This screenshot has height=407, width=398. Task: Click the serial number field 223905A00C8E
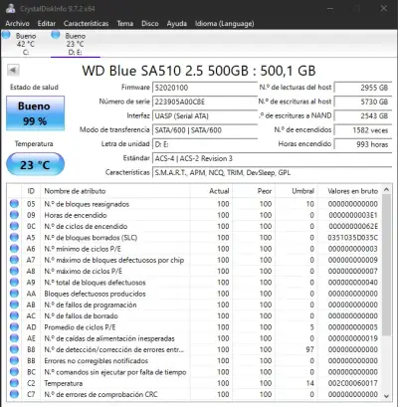(205, 102)
